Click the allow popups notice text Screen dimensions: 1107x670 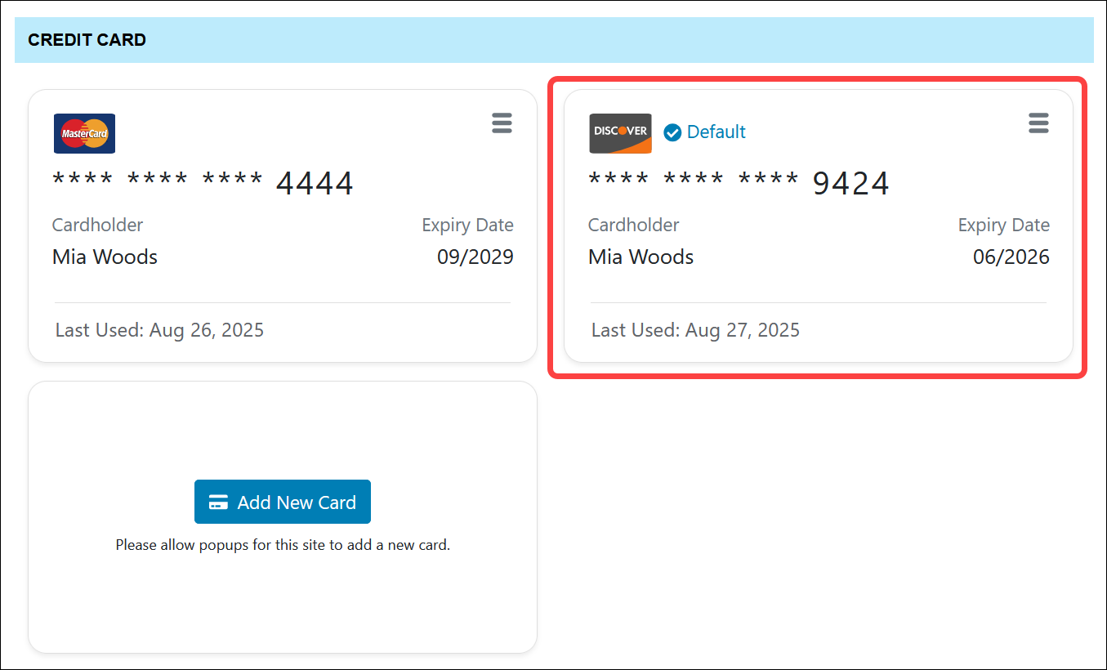pyautogui.click(x=283, y=544)
